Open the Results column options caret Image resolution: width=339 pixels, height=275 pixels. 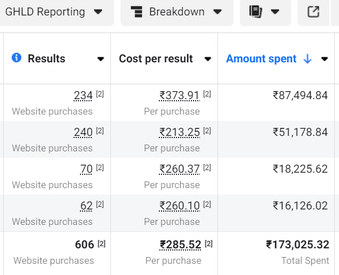pyautogui.click(x=101, y=59)
